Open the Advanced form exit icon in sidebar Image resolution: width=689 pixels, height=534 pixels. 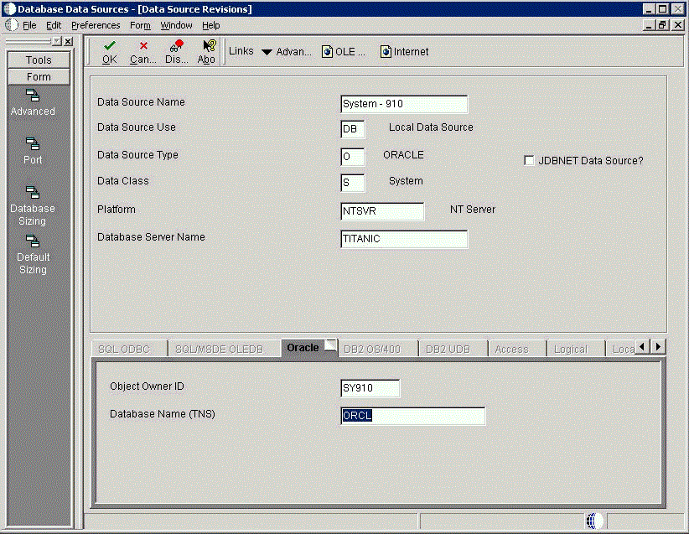tap(33, 96)
